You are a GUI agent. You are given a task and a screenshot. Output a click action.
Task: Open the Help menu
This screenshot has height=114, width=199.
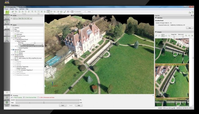pos(27,9)
